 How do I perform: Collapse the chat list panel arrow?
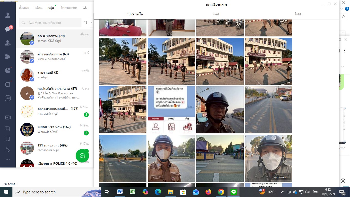click(x=91, y=23)
